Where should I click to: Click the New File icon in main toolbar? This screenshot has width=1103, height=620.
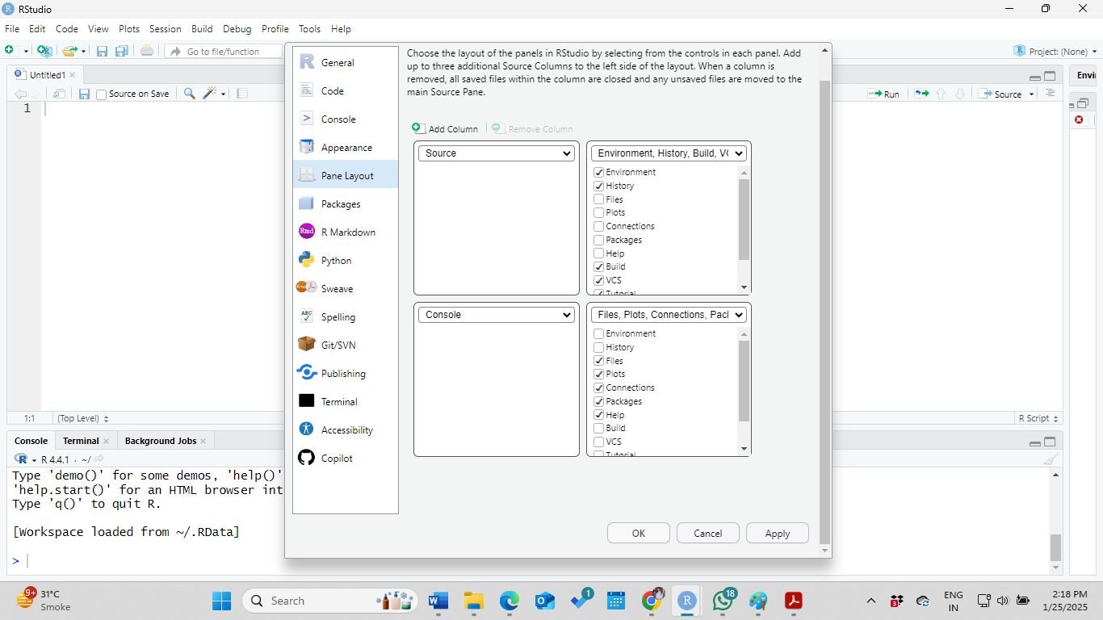pyautogui.click(x=10, y=51)
